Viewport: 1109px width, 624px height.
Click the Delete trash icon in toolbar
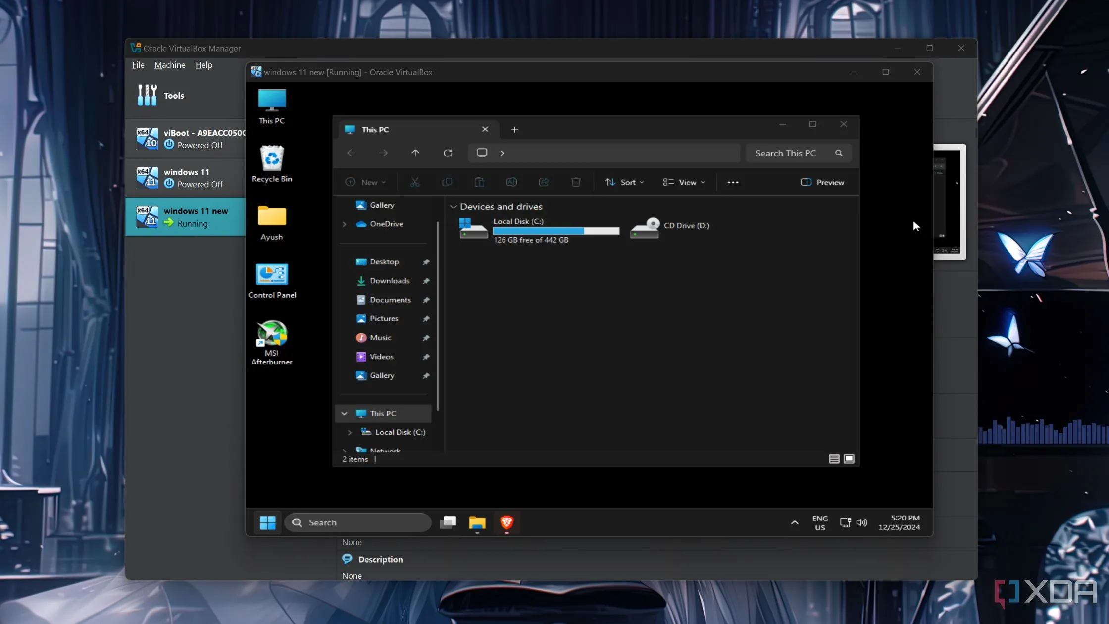(x=576, y=182)
